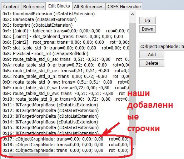The width and height of the screenshot is (184, 159).
Task: Select row 0x4: [Joint0] - tableend
Action: click(x=65, y=31)
